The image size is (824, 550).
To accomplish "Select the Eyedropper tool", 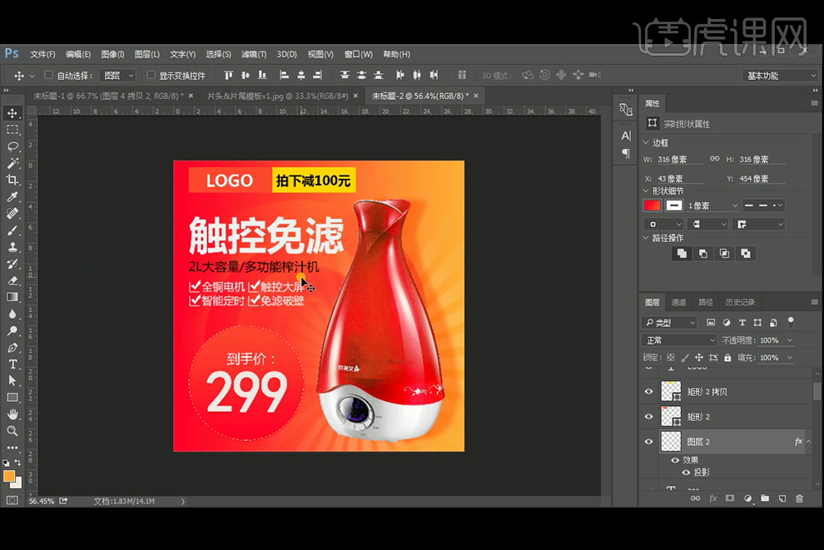I will coord(12,196).
